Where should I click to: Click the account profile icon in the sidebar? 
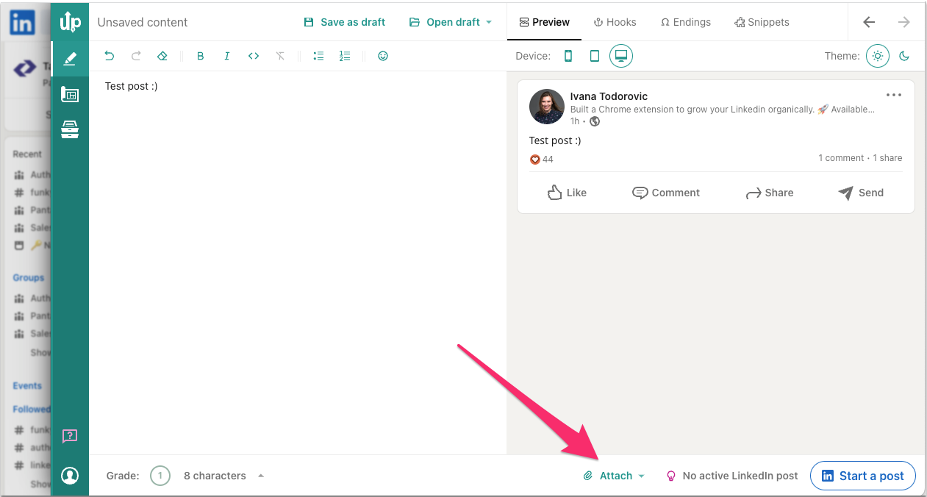(70, 476)
